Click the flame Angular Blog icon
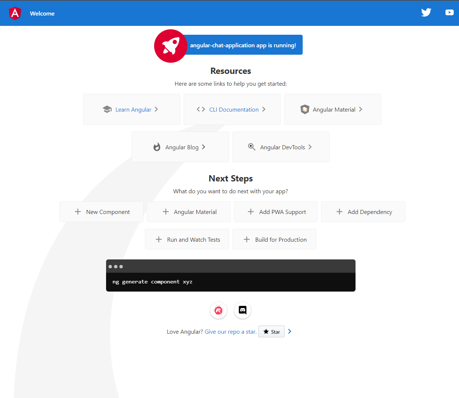This screenshot has width=459, height=398. coord(157,147)
